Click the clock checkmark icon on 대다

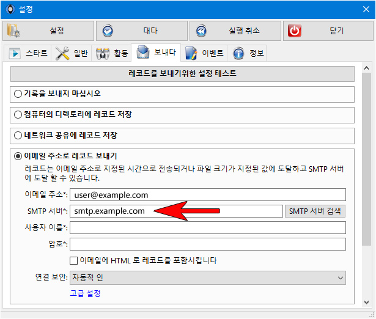(x=108, y=31)
